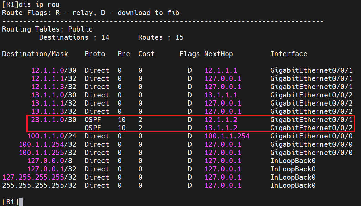
Task: Click the "Routing Tables: Public" line
Action: [47, 29]
